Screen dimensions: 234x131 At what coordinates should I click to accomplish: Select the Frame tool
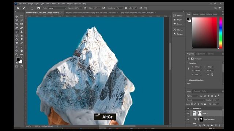coord(22,24)
